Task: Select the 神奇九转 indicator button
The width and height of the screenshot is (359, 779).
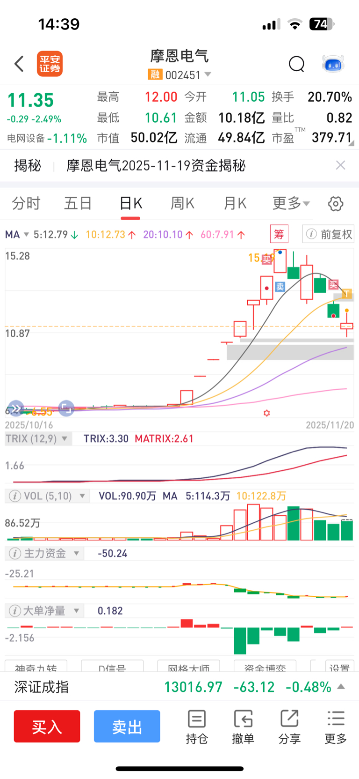Action: click(36, 667)
